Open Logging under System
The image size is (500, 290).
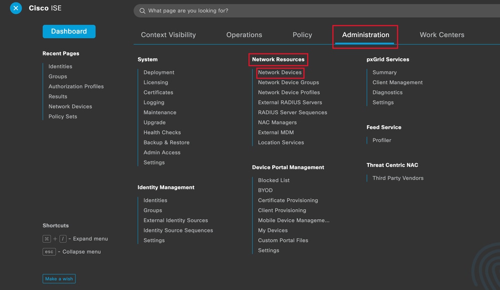pos(154,102)
